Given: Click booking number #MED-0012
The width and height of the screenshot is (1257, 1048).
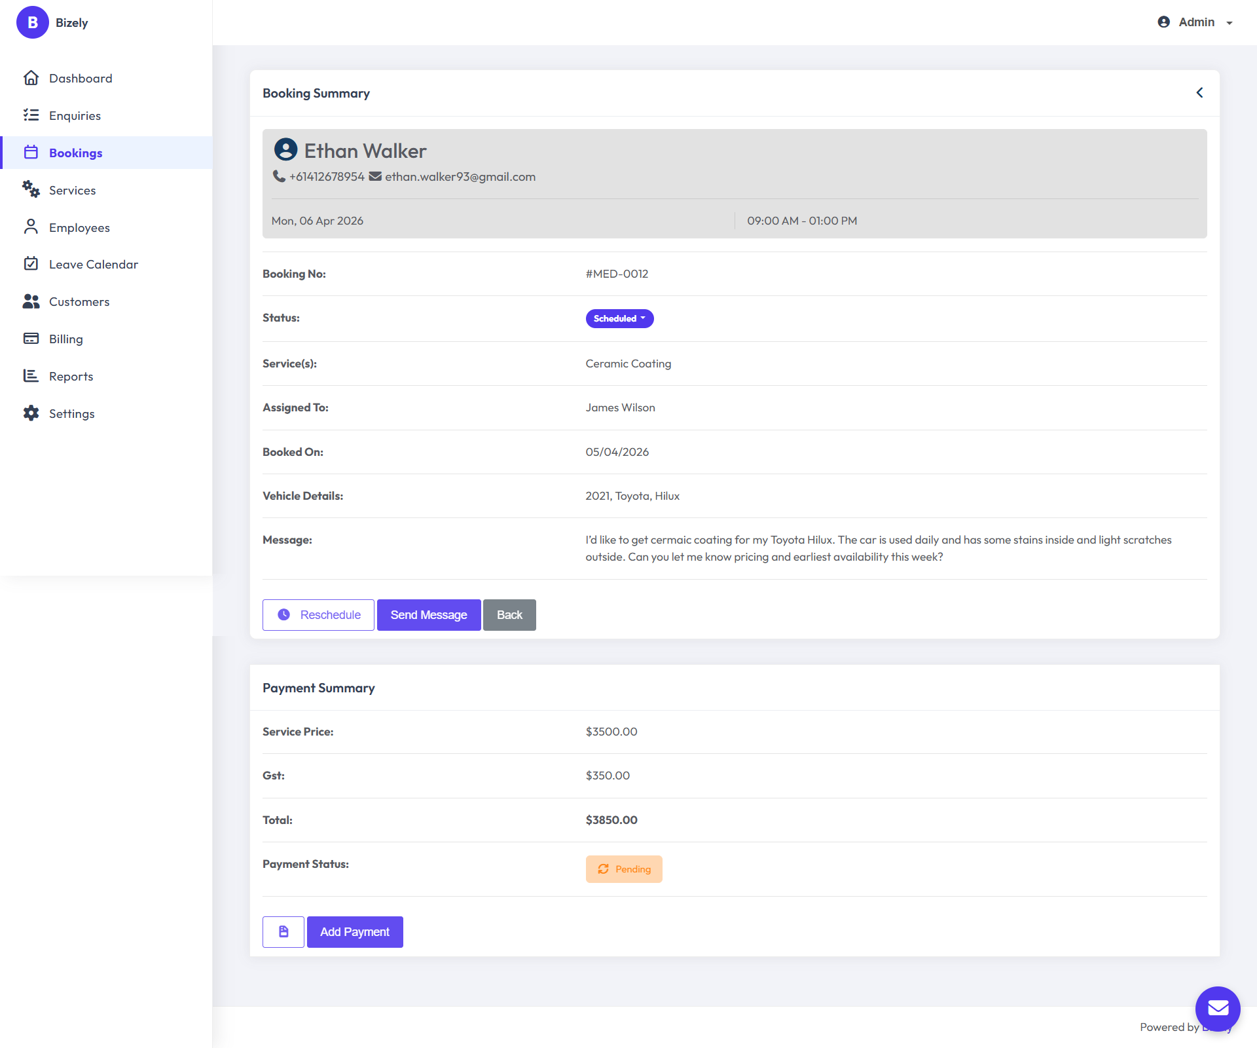Looking at the screenshot, I should [x=617, y=274].
